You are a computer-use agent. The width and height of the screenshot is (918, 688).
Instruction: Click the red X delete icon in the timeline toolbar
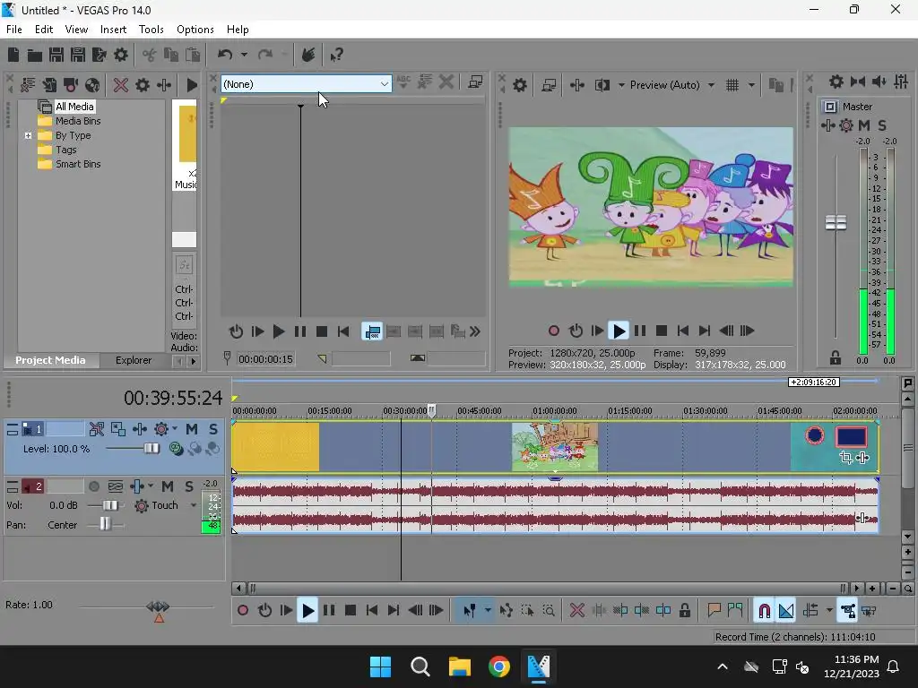[576, 611]
